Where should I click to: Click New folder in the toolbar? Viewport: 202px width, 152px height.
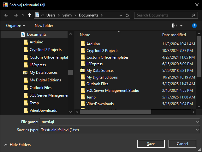[44, 26]
